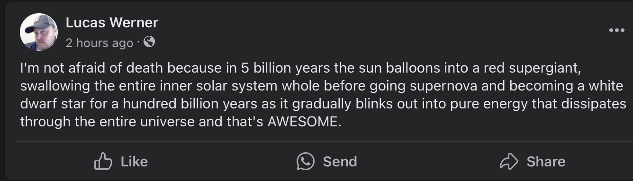This screenshot has width=633, height=181.
Task: Click the Share button label
Action: [x=546, y=162]
